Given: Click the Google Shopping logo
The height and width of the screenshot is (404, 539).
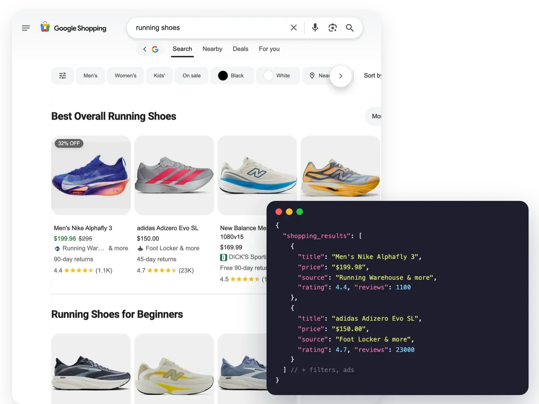Looking at the screenshot, I should (x=73, y=28).
